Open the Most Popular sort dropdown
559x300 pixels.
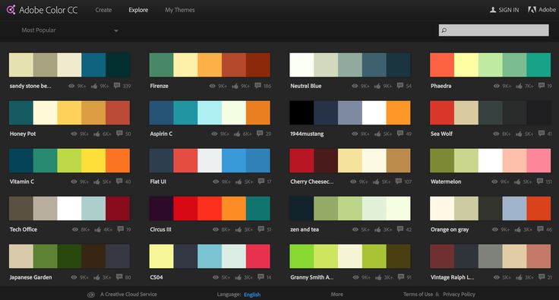(70, 30)
